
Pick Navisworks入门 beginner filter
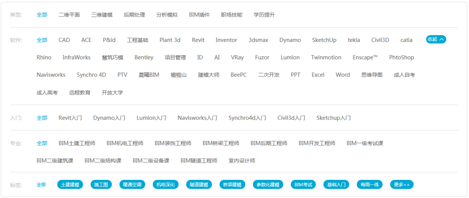198,118
